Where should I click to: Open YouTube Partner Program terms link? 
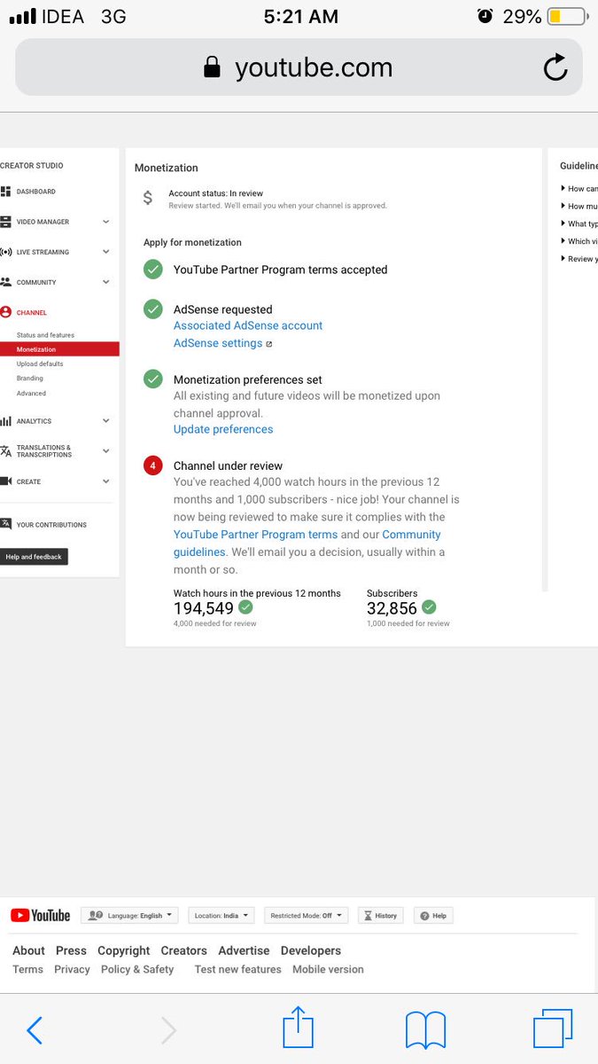pyautogui.click(x=255, y=535)
